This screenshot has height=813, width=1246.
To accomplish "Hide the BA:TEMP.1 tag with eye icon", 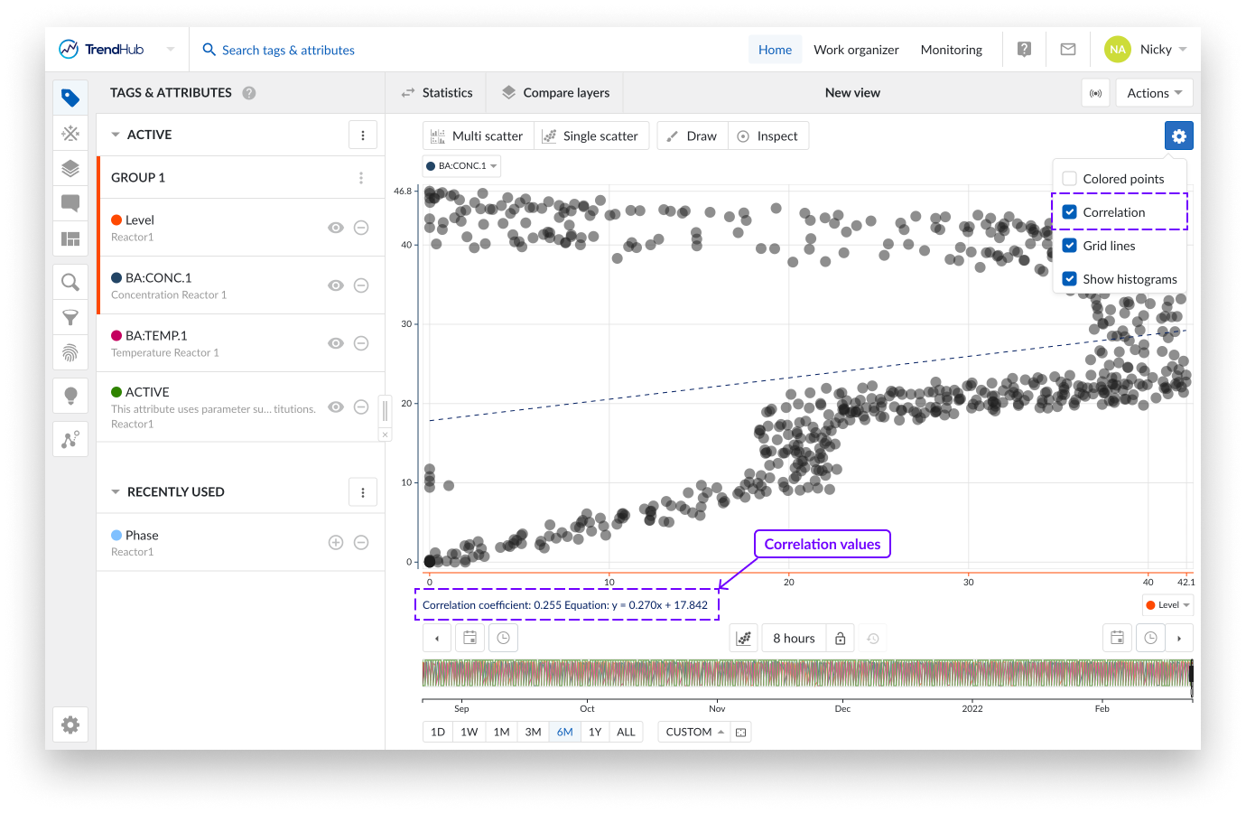I will pos(336,343).
